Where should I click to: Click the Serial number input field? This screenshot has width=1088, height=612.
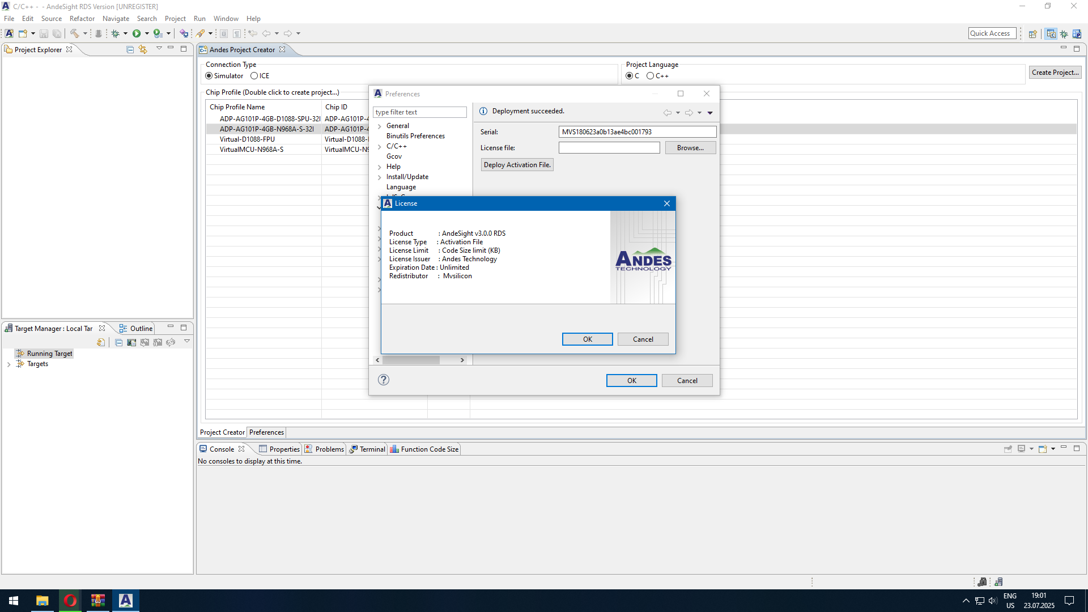637,132
